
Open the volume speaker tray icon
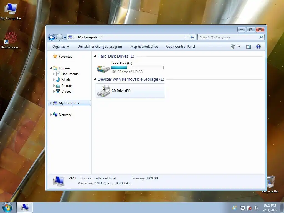256,208
